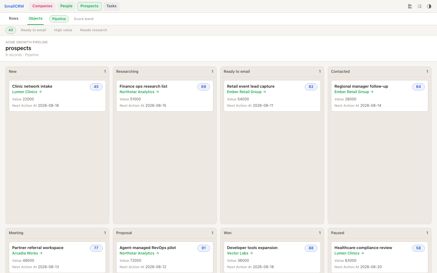Open Northstar Analytics link on Agent-managed RevOps pilot
437x273 pixels.
(x=139, y=253)
